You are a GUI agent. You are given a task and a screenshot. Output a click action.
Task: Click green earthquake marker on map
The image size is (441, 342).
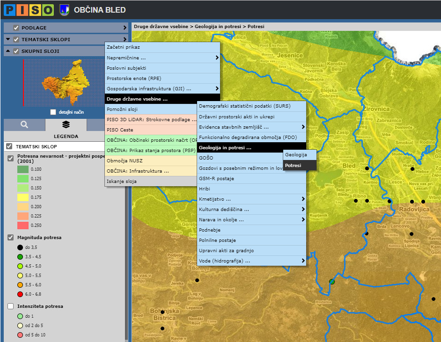pyautogui.click(x=332, y=282)
